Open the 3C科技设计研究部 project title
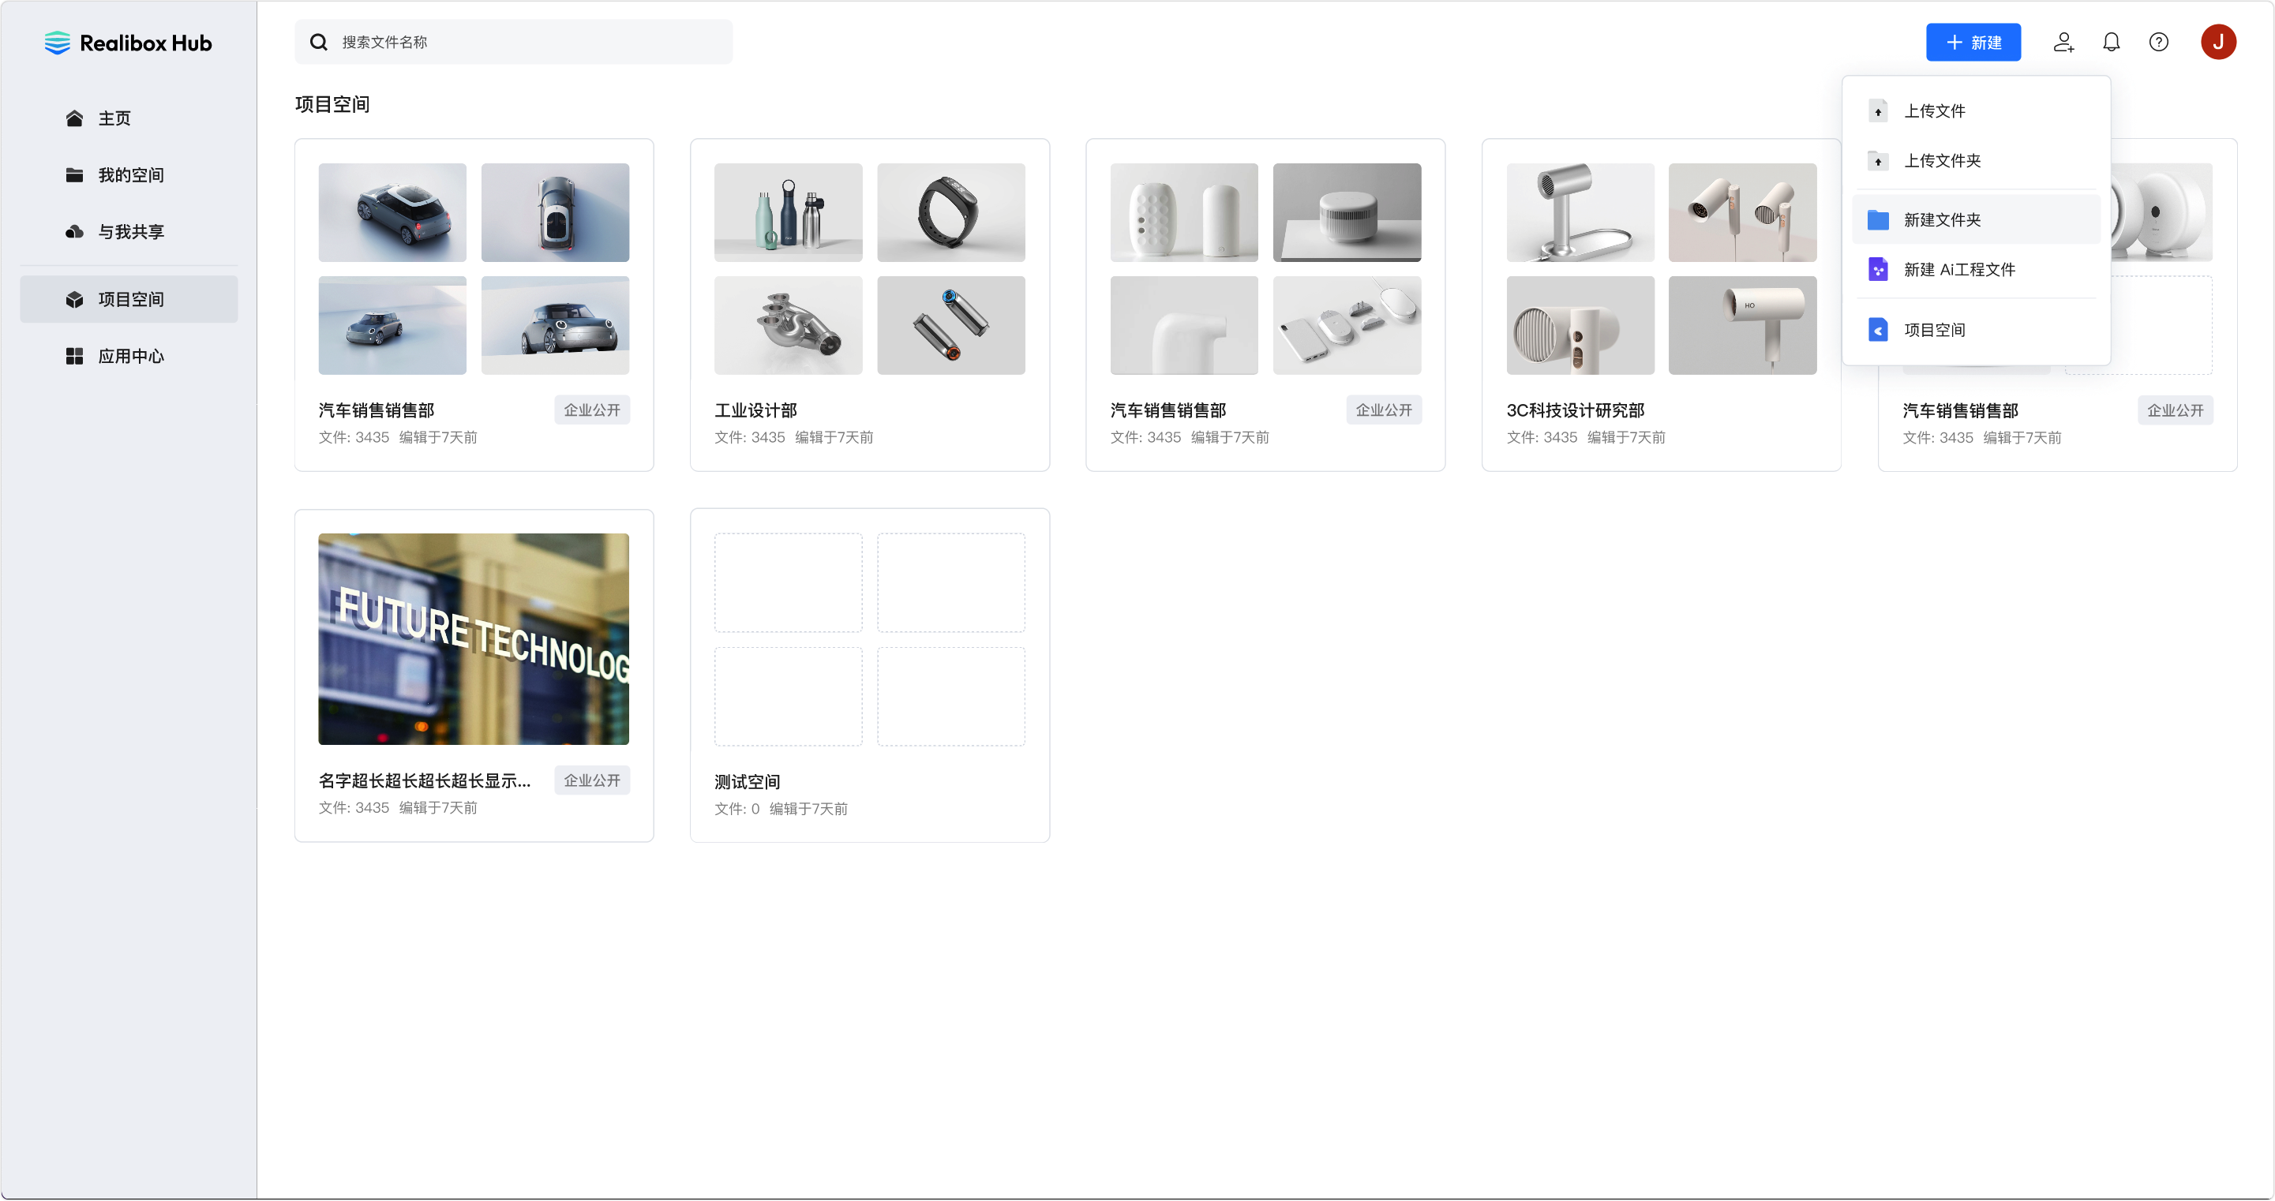Screen dimensions: 2275x1201 click(1575, 410)
